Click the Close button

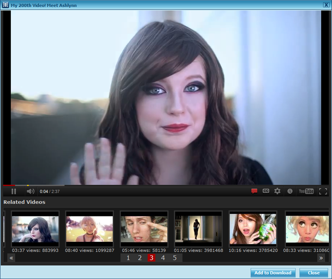(313, 273)
